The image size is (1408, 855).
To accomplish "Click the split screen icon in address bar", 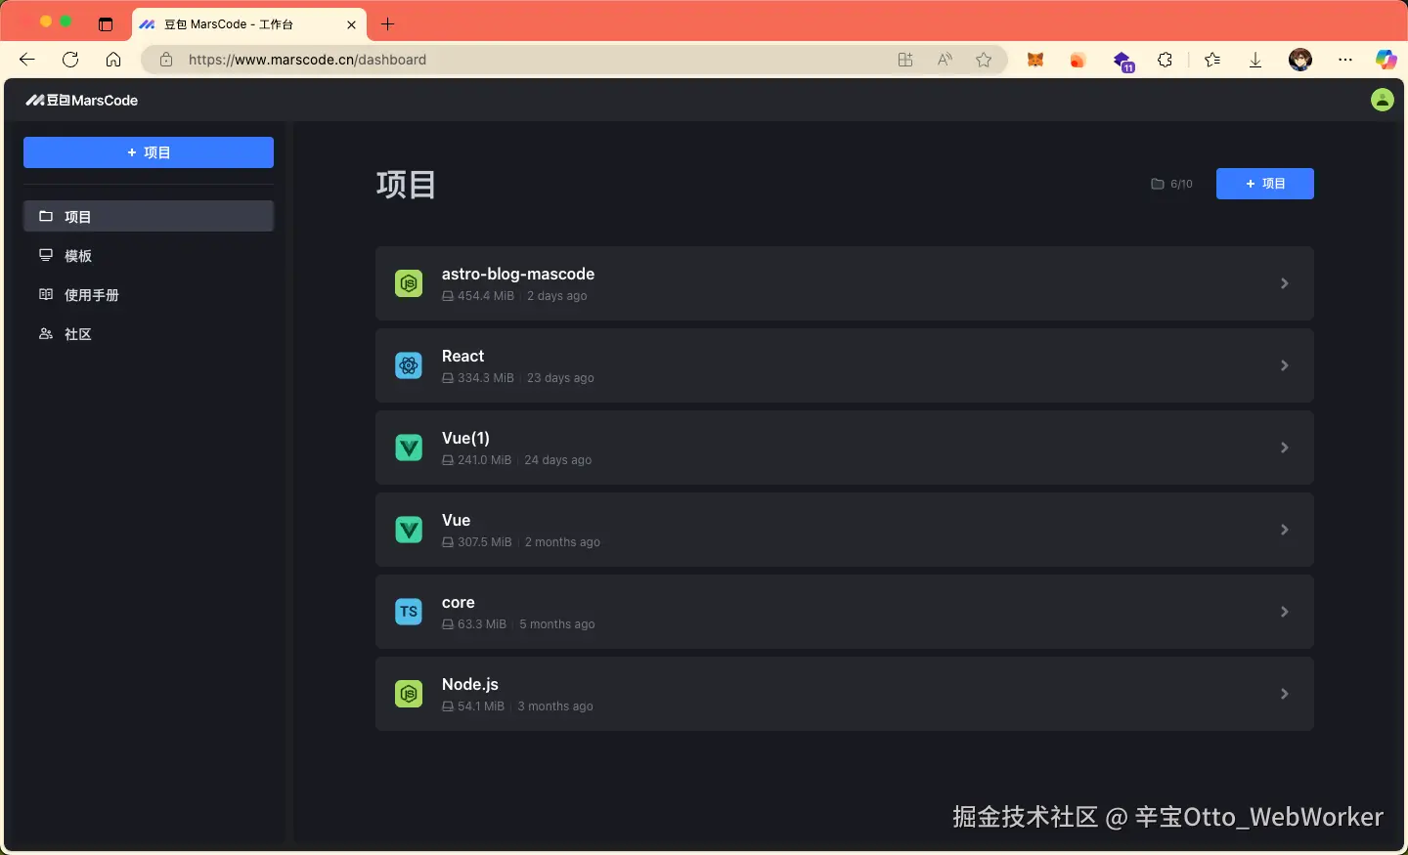I will (x=905, y=60).
